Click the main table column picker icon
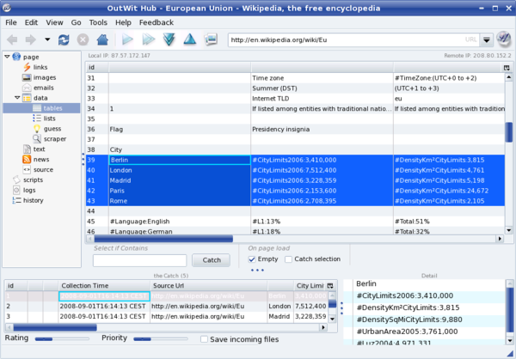 click(x=507, y=67)
